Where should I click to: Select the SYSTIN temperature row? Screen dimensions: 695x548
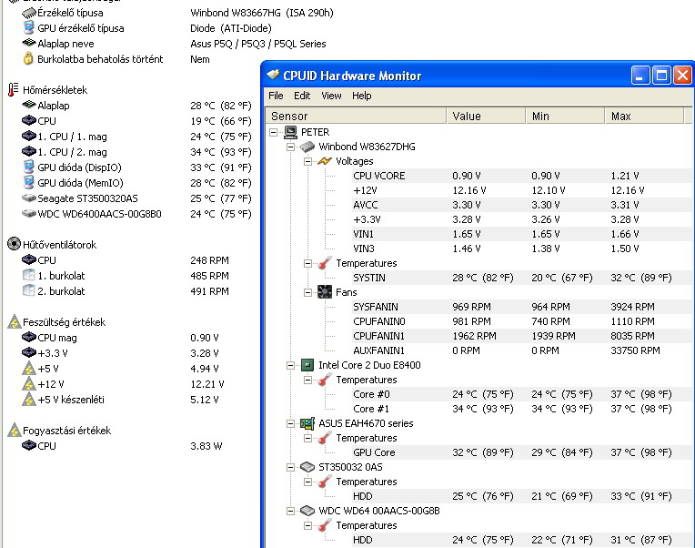(521, 278)
